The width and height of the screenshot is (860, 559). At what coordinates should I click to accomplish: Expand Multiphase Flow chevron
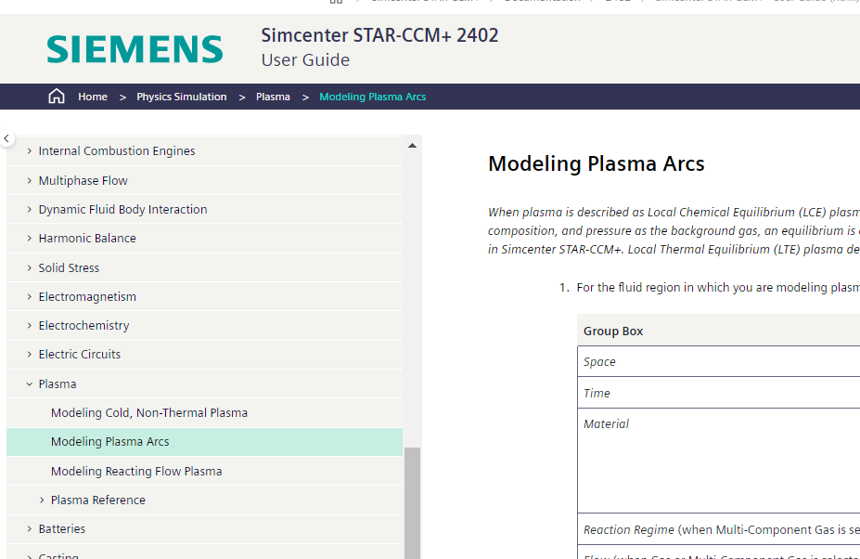click(30, 181)
